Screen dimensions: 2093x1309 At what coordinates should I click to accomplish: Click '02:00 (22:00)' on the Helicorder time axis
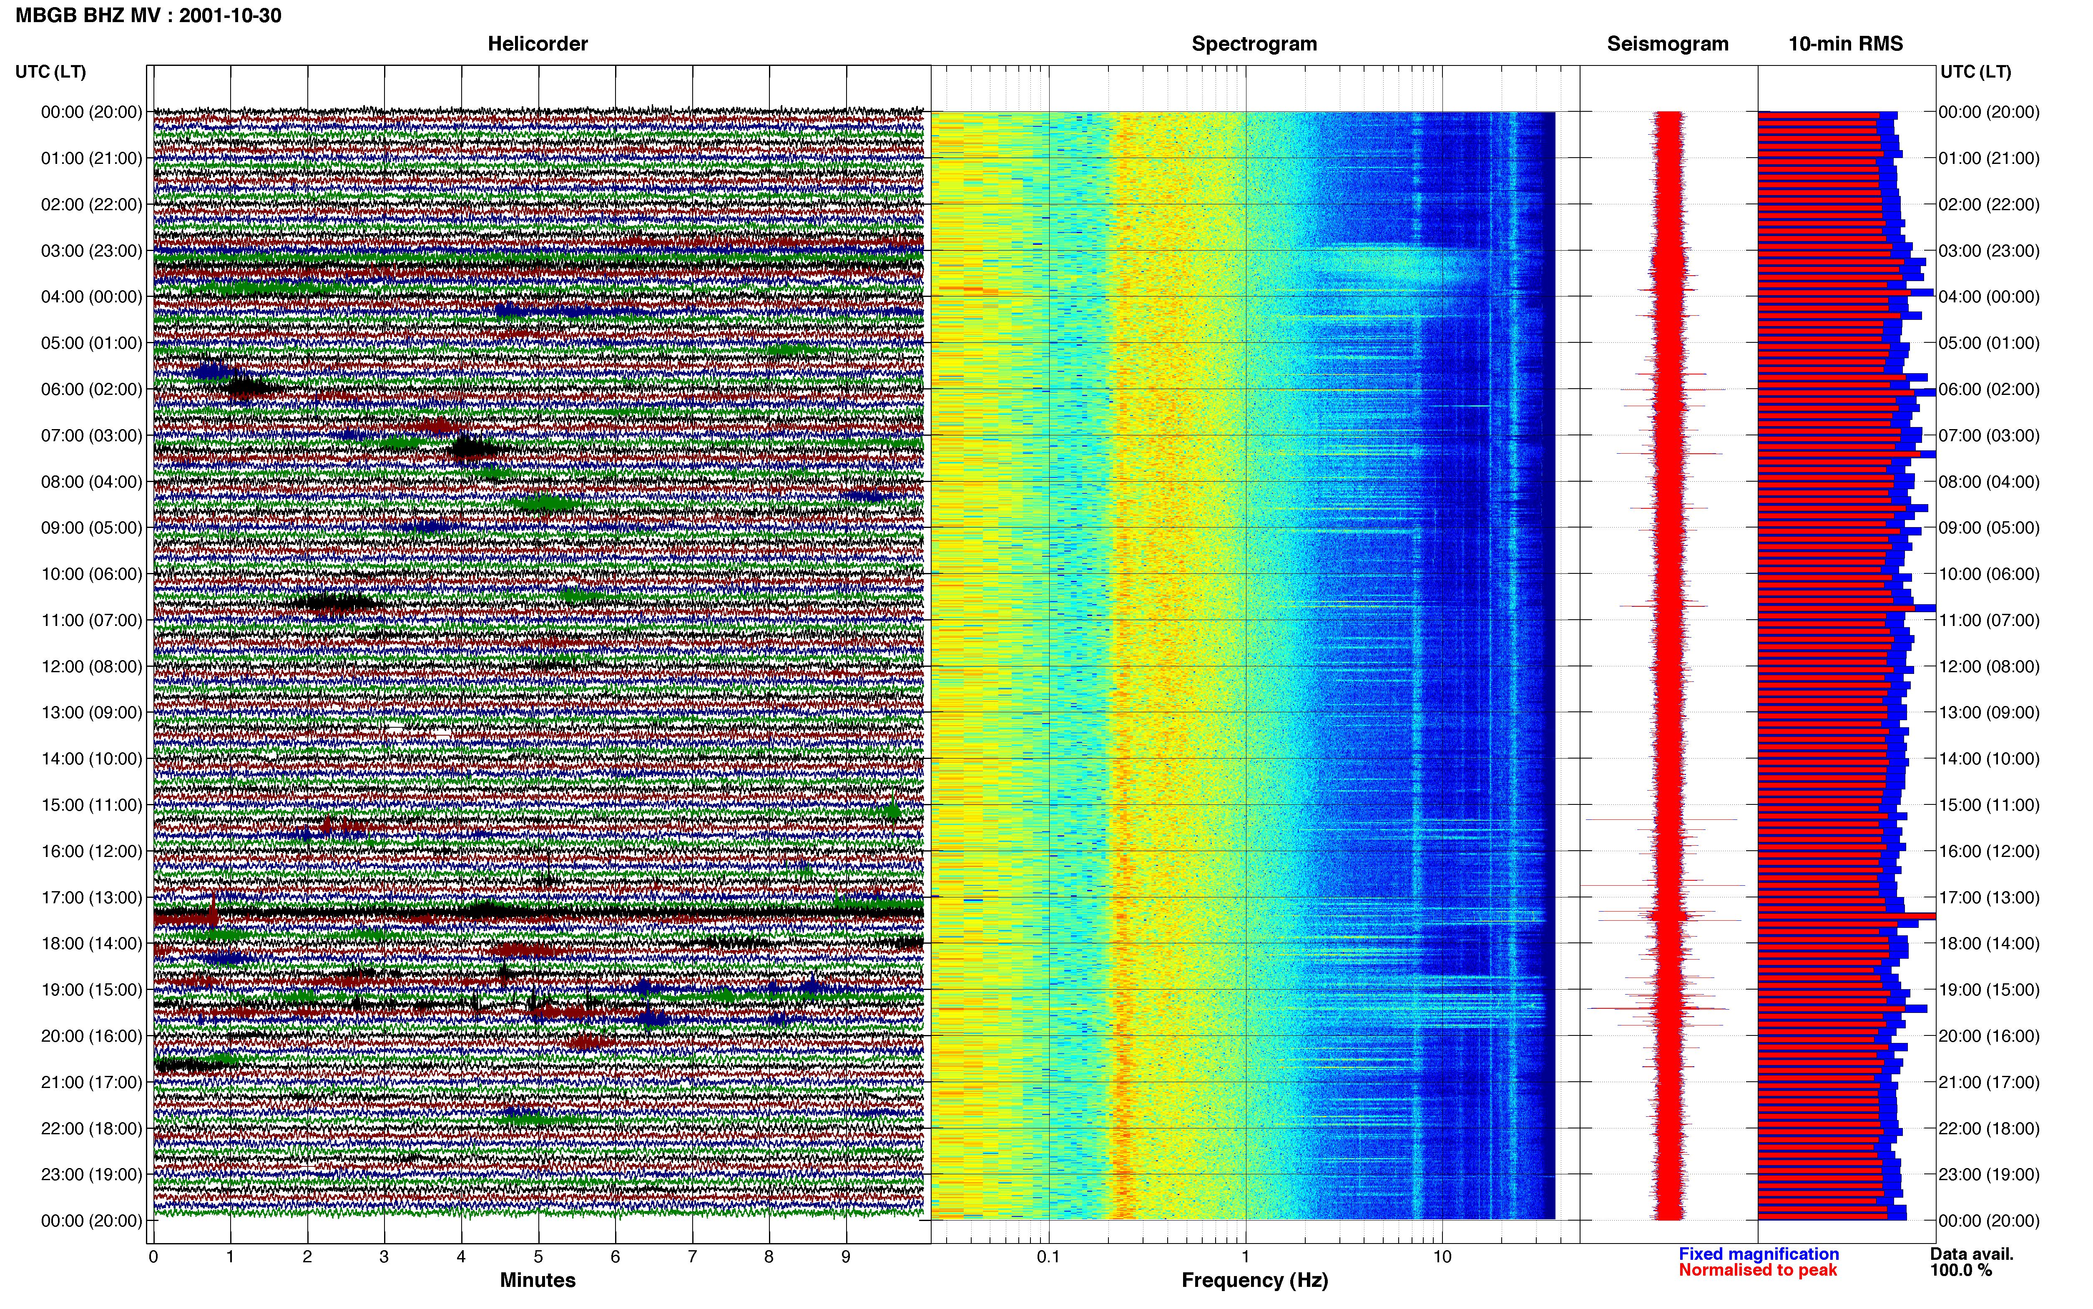point(92,204)
